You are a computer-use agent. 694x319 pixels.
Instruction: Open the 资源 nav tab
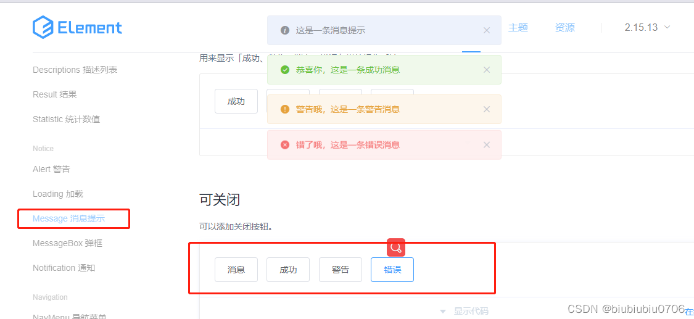coord(565,28)
